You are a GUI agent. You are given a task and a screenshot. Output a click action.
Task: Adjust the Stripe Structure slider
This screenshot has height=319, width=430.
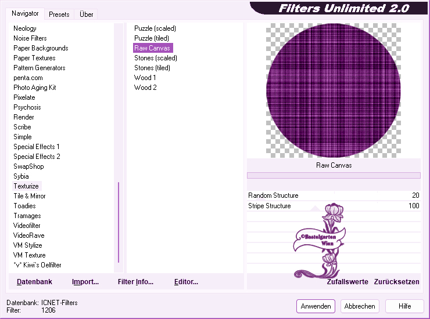(x=334, y=206)
